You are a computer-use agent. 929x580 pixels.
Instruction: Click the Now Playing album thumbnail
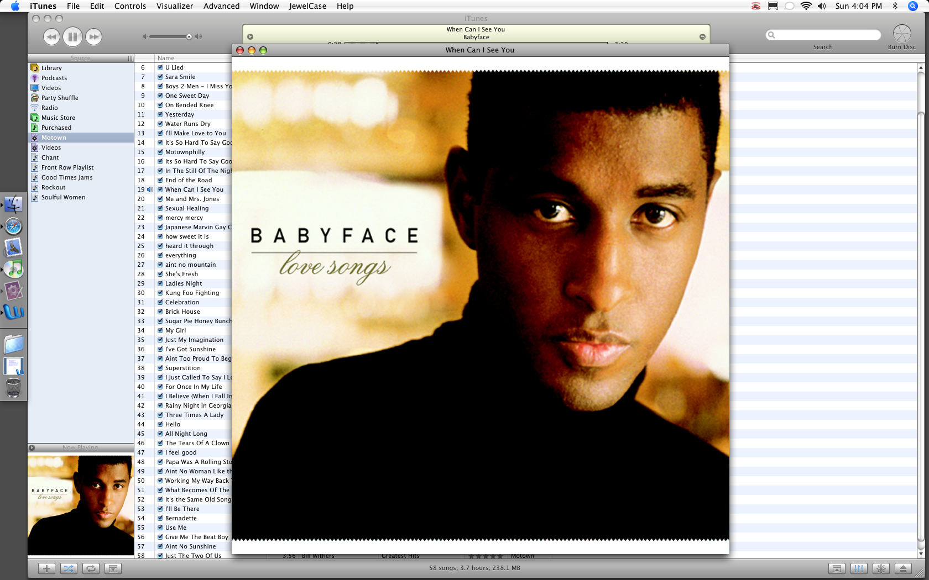(x=81, y=505)
